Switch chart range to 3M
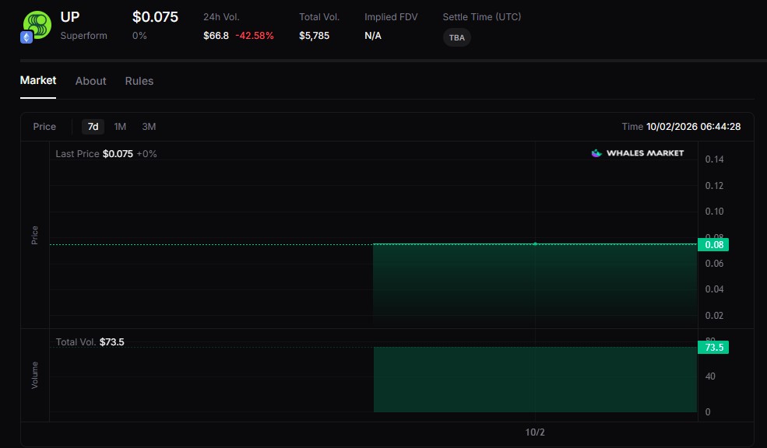767x448 pixels. [x=148, y=127]
